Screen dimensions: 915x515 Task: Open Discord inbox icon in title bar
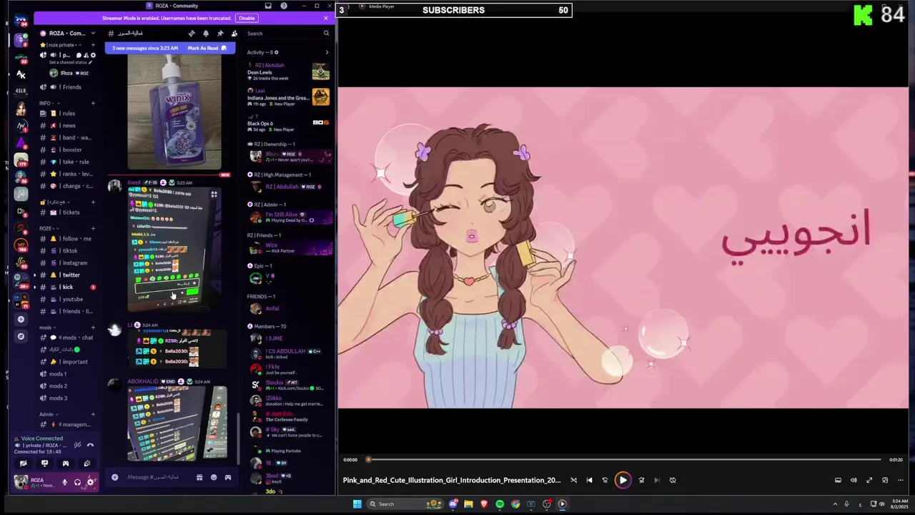[x=268, y=6]
